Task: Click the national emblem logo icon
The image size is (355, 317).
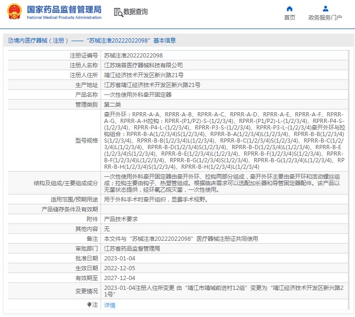Action: pyautogui.click(x=14, y=11)
